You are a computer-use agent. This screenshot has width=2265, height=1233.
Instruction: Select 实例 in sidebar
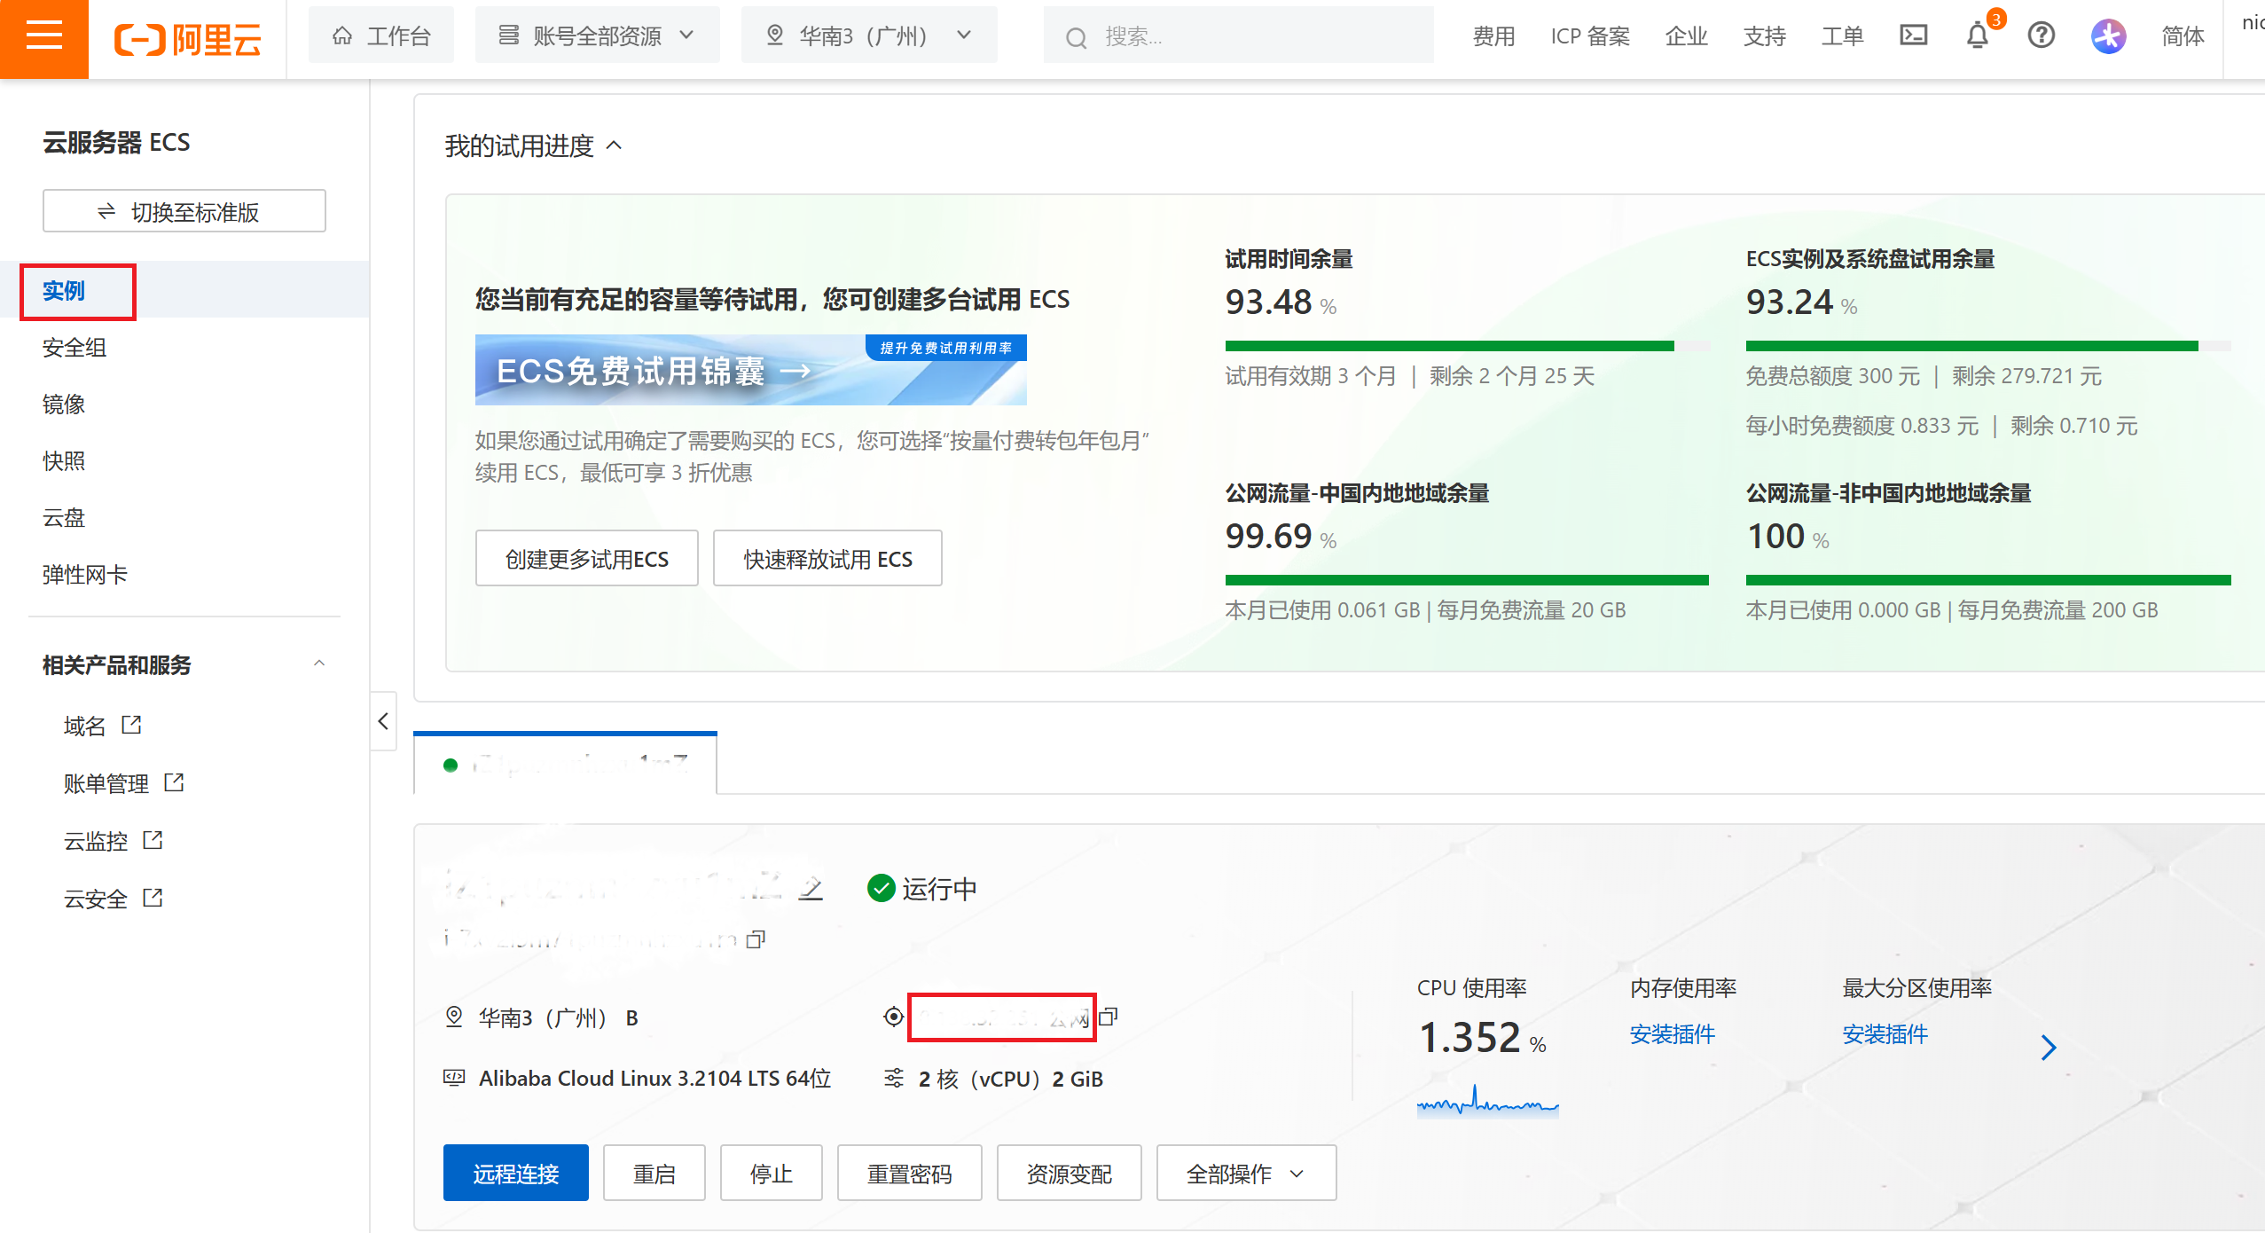[x=184, y=290]
